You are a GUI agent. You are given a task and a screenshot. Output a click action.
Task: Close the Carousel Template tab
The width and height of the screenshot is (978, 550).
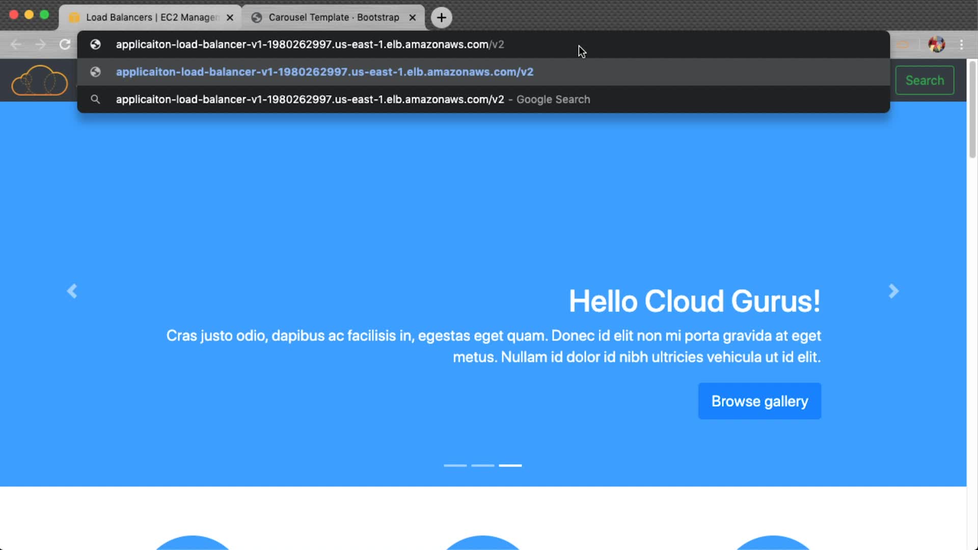click(413, 18)
